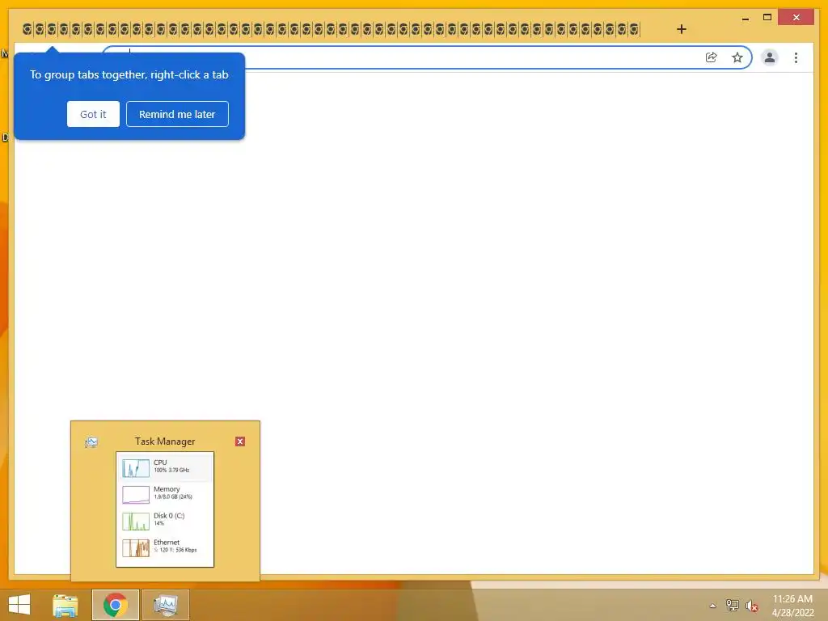The height and width of the screenshot is (621, 828).
Task: Bookmark this page with star icon
Action: click(x=737, y=57)
